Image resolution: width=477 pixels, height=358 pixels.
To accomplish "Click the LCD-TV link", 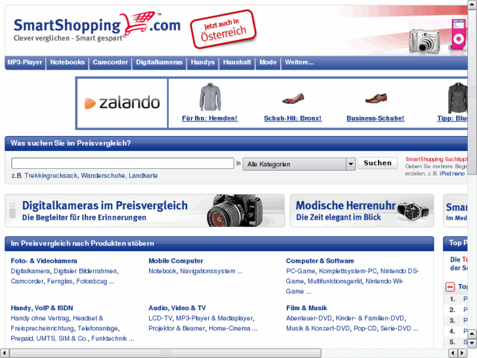I will coord(160,318).
